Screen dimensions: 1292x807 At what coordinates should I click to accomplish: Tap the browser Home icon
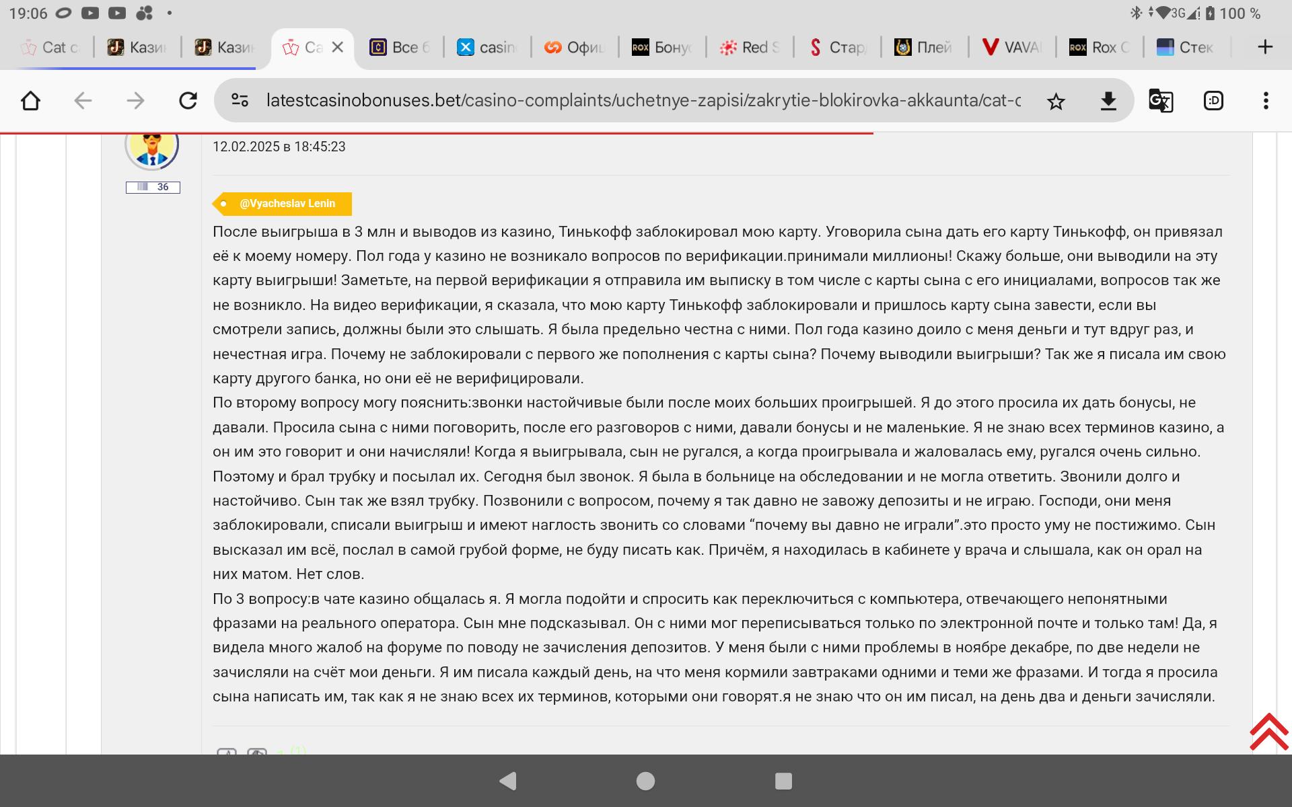pos(31,101)
